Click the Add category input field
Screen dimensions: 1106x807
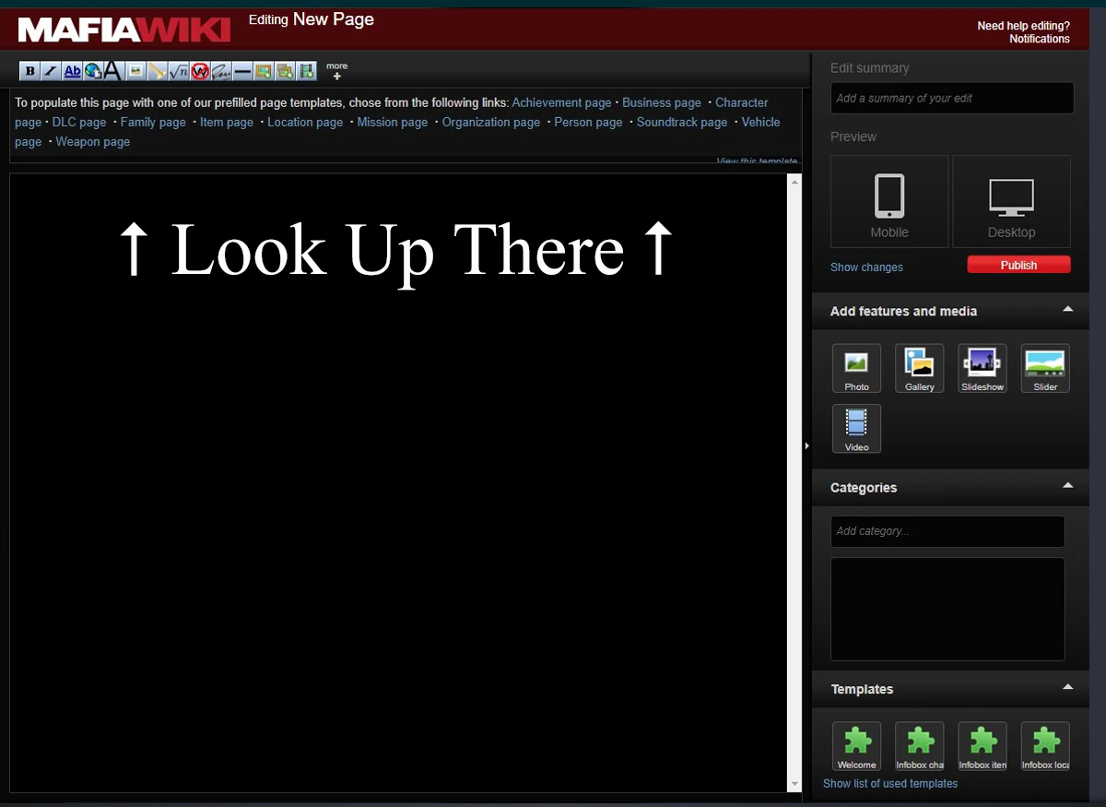(947, 531)
